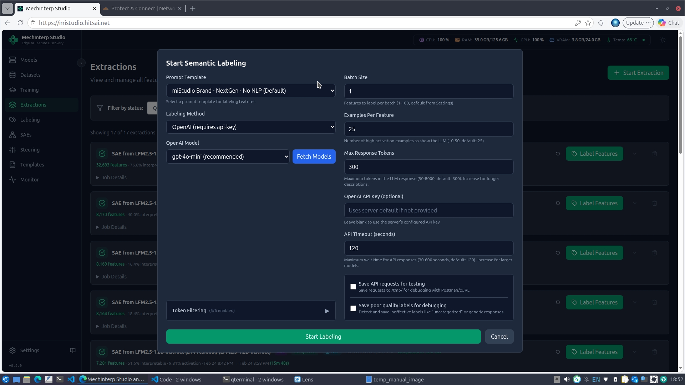685x385 pixels.
Task: Click the browser Update button
Action: 638,23
